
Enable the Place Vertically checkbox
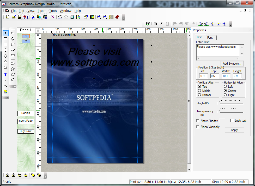[x=198, y=127]
